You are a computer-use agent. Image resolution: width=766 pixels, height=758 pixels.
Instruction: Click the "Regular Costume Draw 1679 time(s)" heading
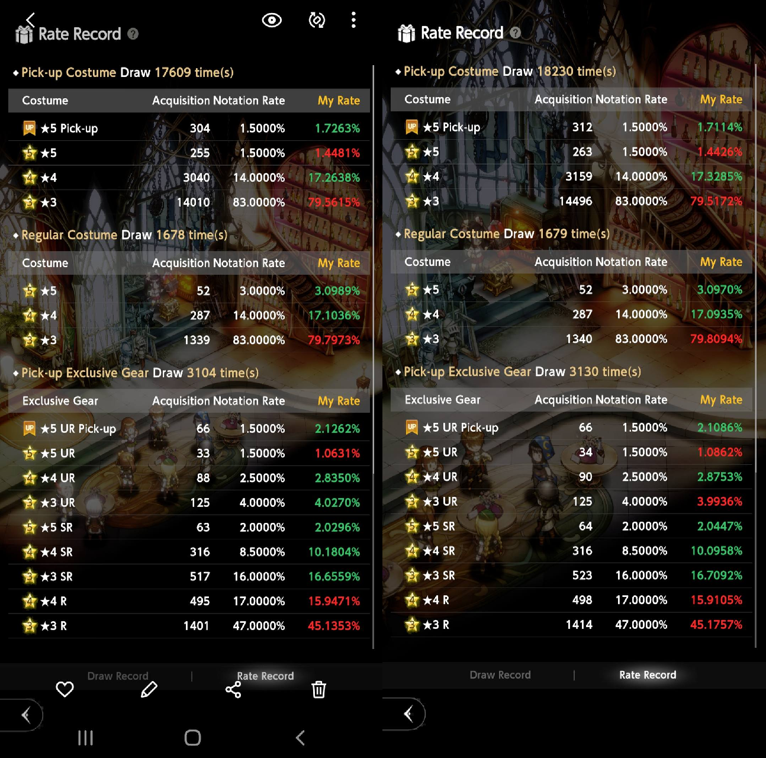pyautogui.click(x=507, y=233)
